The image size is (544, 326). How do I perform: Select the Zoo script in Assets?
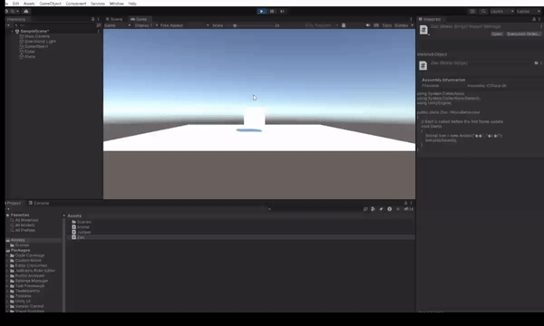point(81,237)
